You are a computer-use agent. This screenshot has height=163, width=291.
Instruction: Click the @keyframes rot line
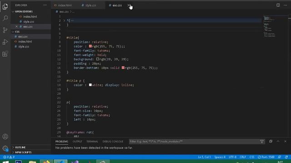click(x=80, y=132)
